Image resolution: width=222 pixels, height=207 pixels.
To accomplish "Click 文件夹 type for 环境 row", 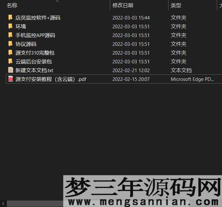I will [x=179, y=27].
